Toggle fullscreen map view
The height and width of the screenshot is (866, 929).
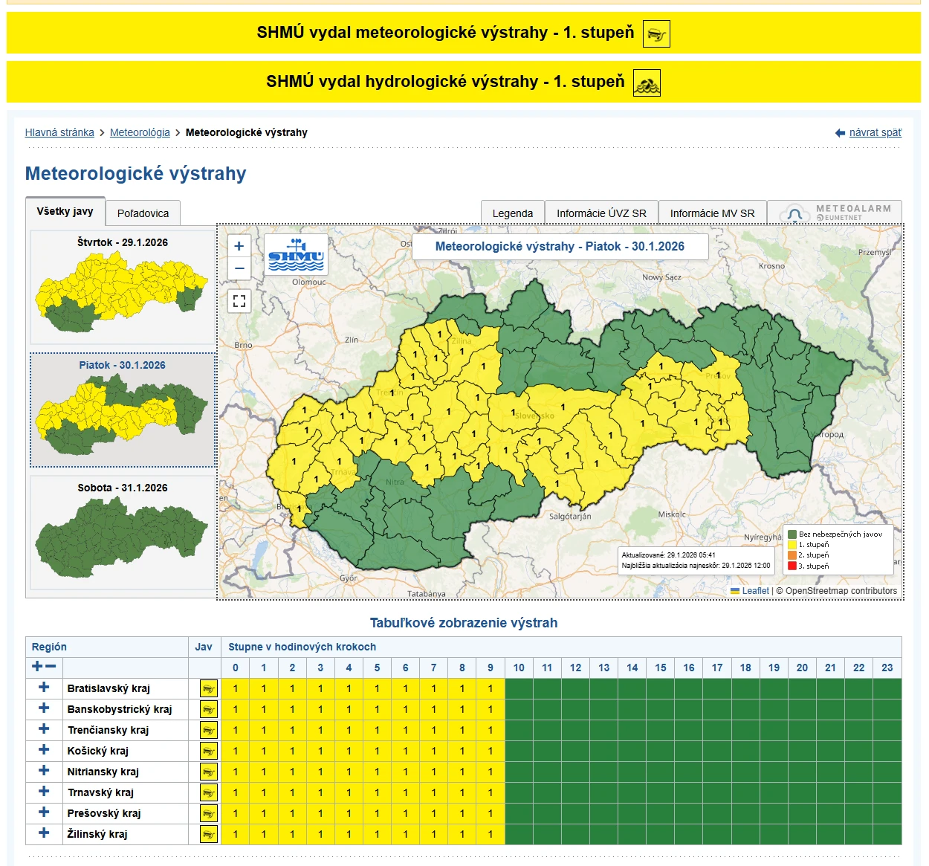[x=239, y=301]
